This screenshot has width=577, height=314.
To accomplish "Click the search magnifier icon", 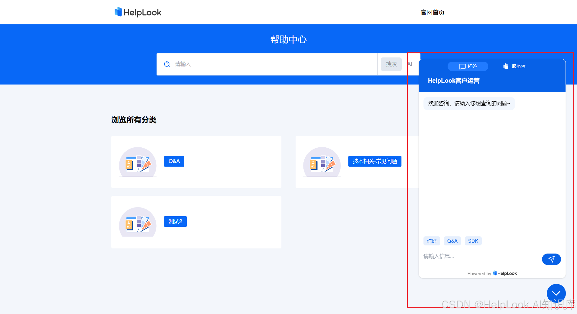I will pos(167,64).
